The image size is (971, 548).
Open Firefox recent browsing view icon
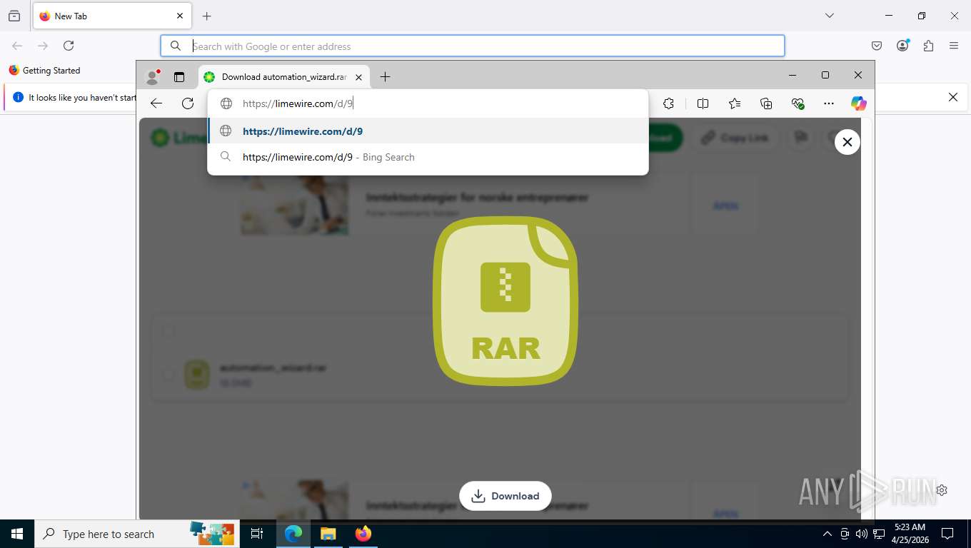[x=14, y=16]
